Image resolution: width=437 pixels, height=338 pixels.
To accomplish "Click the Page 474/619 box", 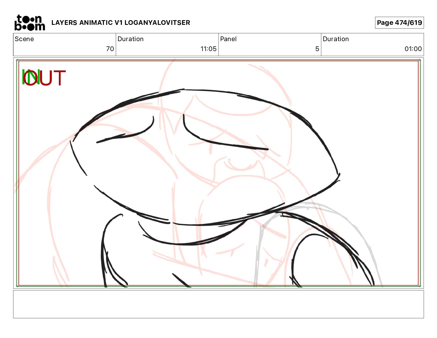I will [x=399, y=23].
